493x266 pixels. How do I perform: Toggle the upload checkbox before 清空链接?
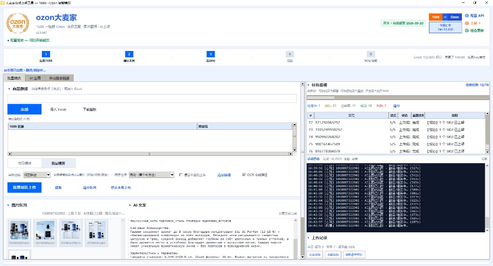(181, 175)
